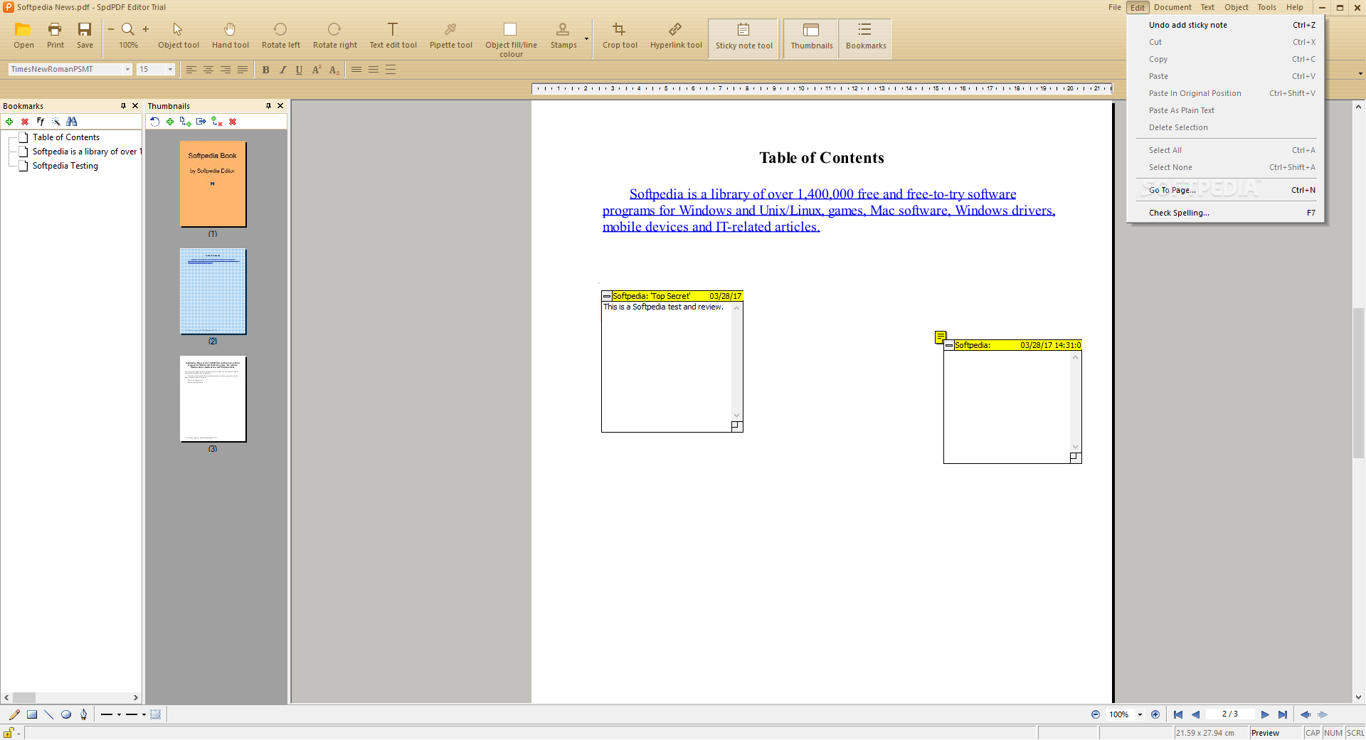Open the Document menu
1366x740 pixels.
(1172, 7)
